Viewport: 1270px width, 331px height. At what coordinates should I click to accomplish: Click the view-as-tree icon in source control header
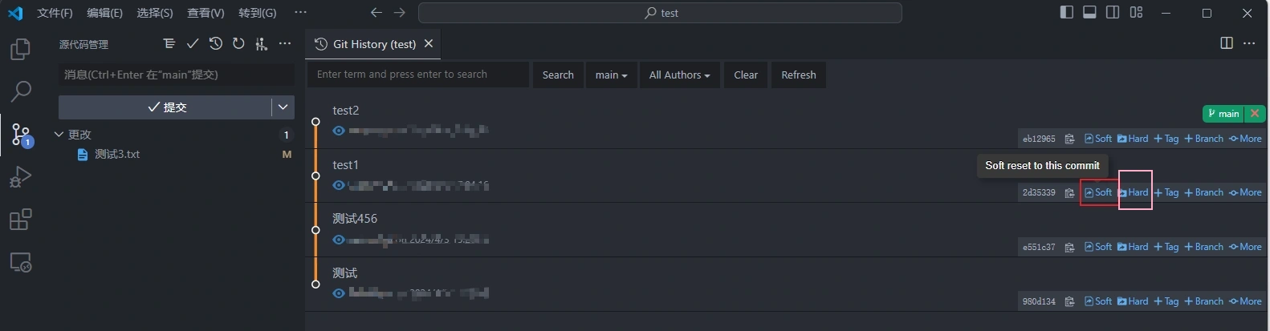169,44
